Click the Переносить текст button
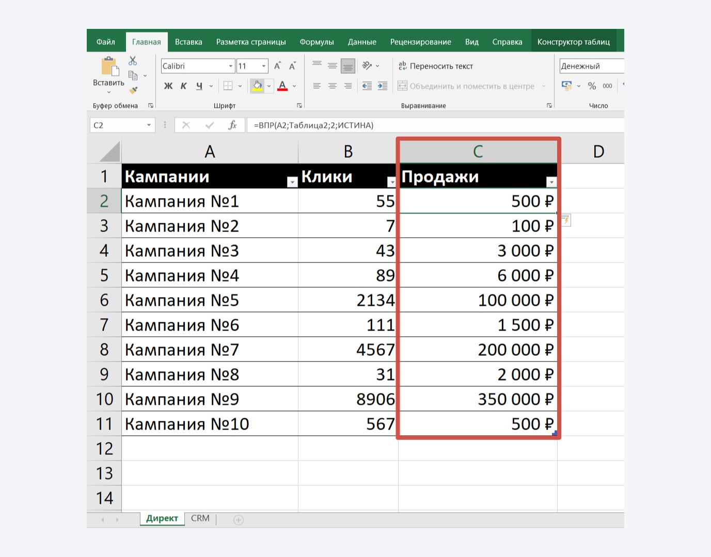This screenshot has height=557, width=711. [x=435, y=66]
